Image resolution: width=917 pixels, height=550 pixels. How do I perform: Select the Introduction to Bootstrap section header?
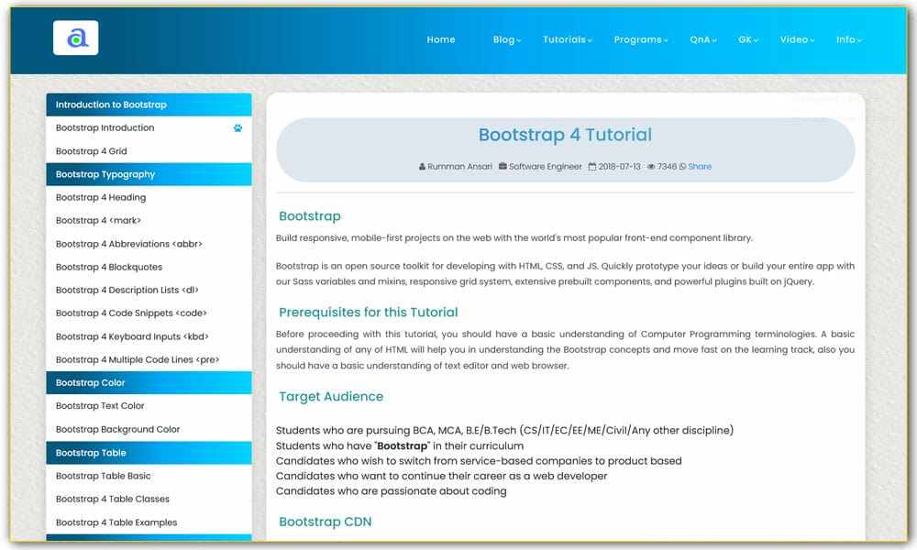click(x=149, y=104)
